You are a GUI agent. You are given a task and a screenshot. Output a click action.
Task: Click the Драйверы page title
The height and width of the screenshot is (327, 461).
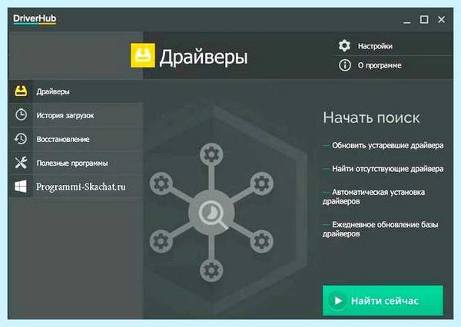coord(204,57)
